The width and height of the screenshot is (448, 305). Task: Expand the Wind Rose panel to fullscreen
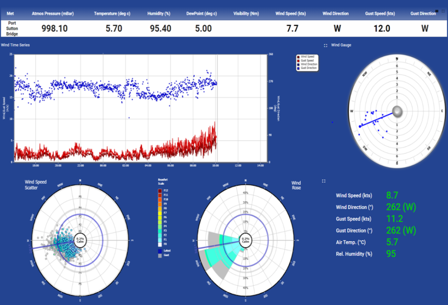(324, 181)
